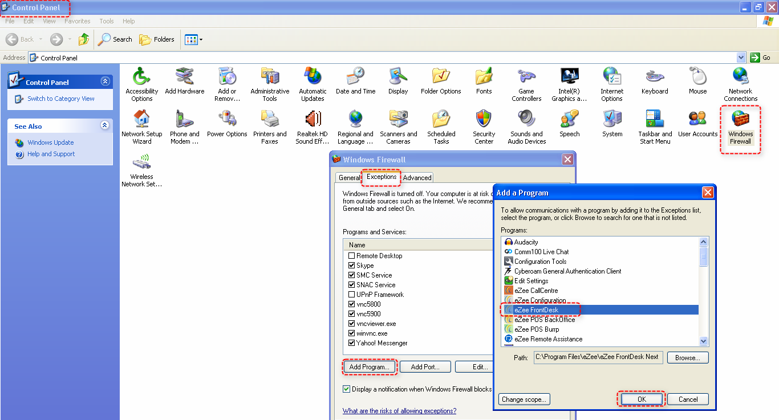Open Printers and Faxes icon
Viewport: 779px width, 420px height.
(270, 119)
